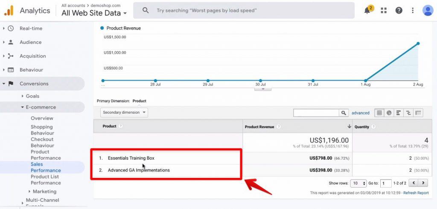Switch to pivot table view
Viewport: 437px width, 209px height.
pyautogui.click(x=418, y=113)
